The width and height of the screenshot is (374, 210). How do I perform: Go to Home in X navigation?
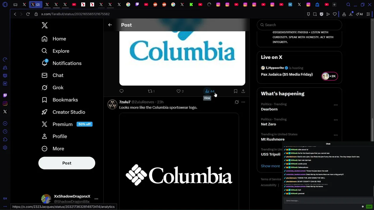click(54, 39)
